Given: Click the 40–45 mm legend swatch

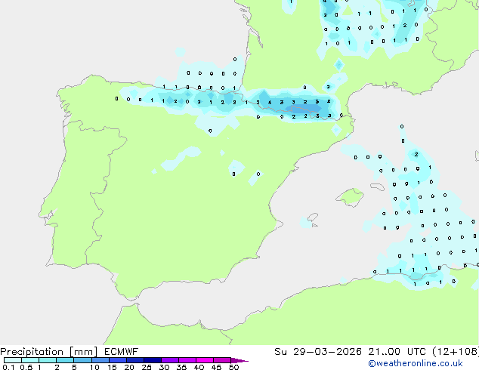Looking at the screenshot, I should pyautogui.click(x=205, y=360).
